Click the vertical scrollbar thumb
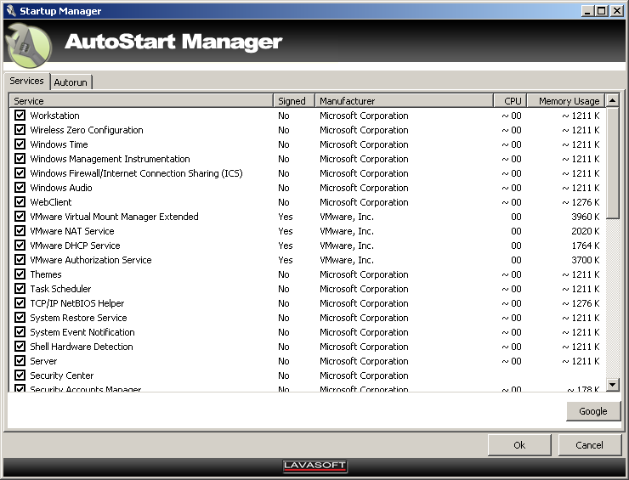Screen dimensions: 629x480 coord(612,163)
